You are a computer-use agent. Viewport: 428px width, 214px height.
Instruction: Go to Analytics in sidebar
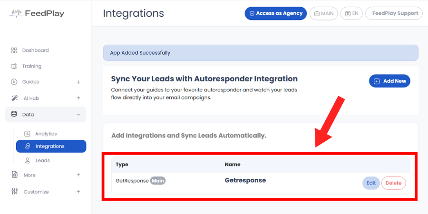tap(46, 134)
